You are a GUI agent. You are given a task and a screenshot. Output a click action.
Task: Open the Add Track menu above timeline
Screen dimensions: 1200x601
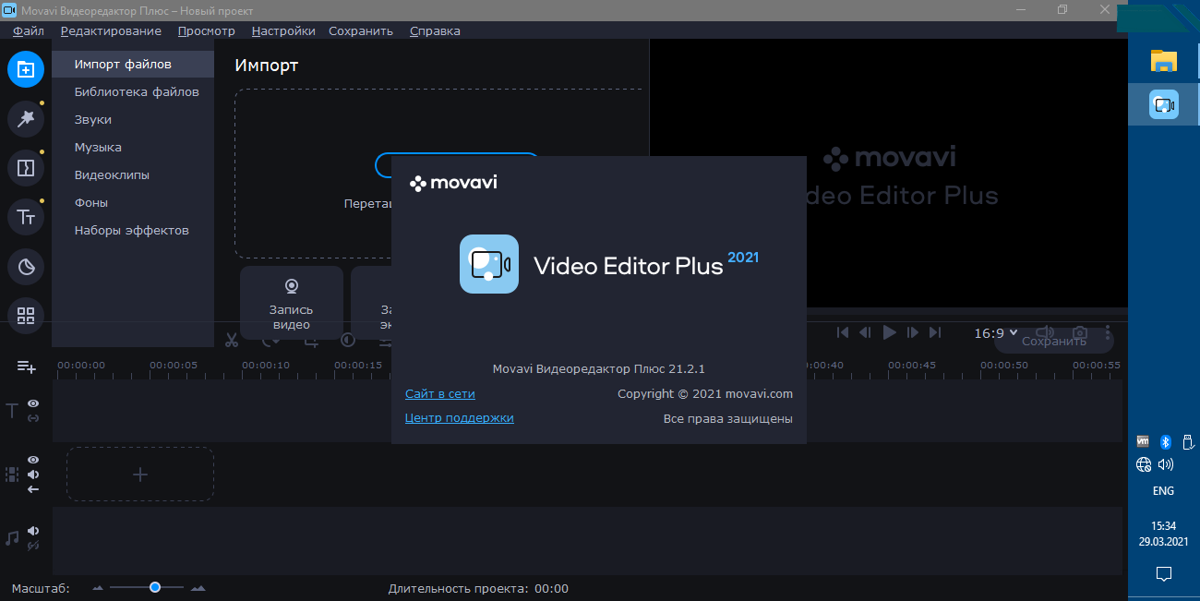click(x=26, y=367)
